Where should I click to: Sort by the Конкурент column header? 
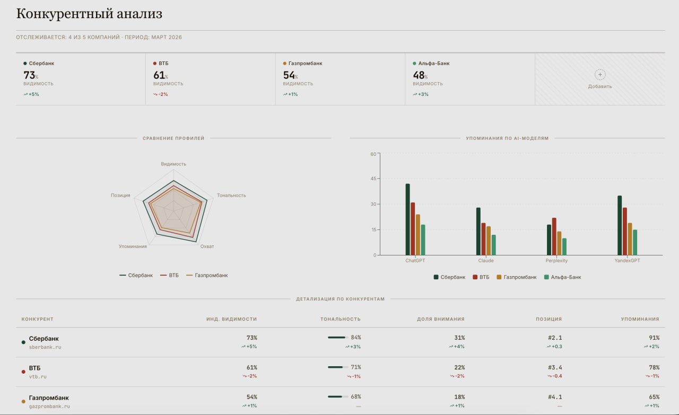(x=38, y=319)
